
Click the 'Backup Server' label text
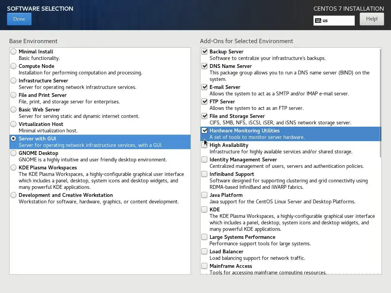pyautogui.click(x=226, y=52)
